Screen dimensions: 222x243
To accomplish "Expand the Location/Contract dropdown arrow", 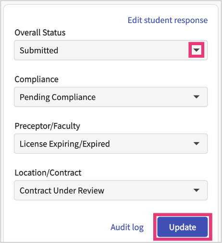I will [x=196, y=190].
